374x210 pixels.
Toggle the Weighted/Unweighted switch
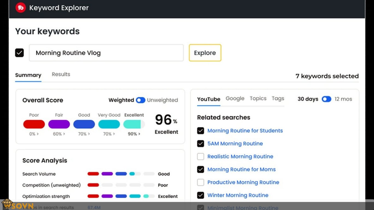[x=140, y=100]
